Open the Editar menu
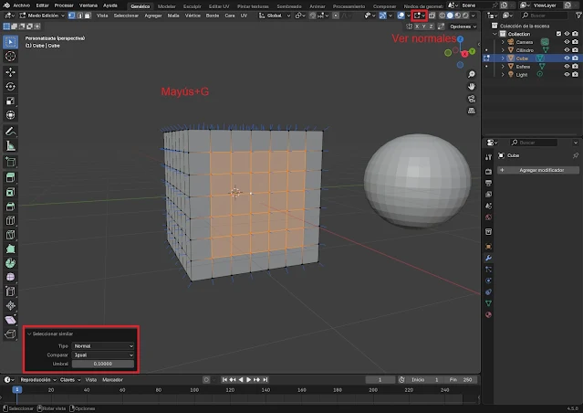The image size is (583, 413). click(x=42, y=5)
